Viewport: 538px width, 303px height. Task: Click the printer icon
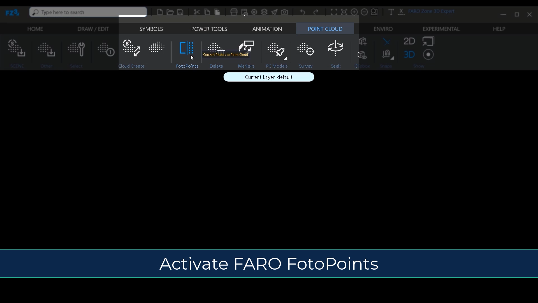[234, 12]
